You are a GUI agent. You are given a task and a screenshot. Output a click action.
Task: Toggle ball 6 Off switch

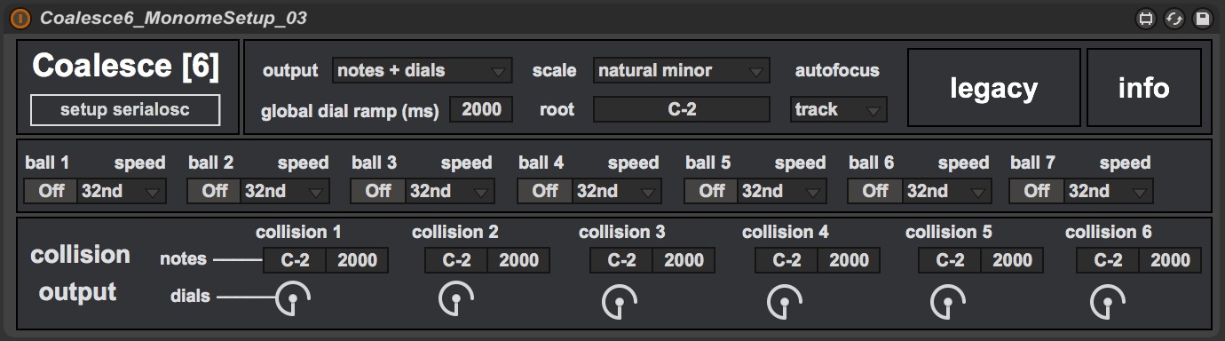[x=874, y=190]
